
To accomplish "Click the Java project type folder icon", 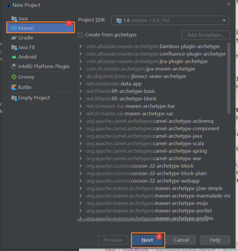I will point(14,19).
